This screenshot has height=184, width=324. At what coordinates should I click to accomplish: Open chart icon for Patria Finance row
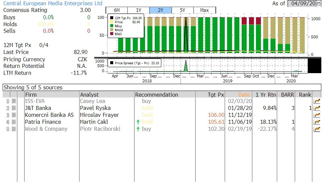click(317, 122)
